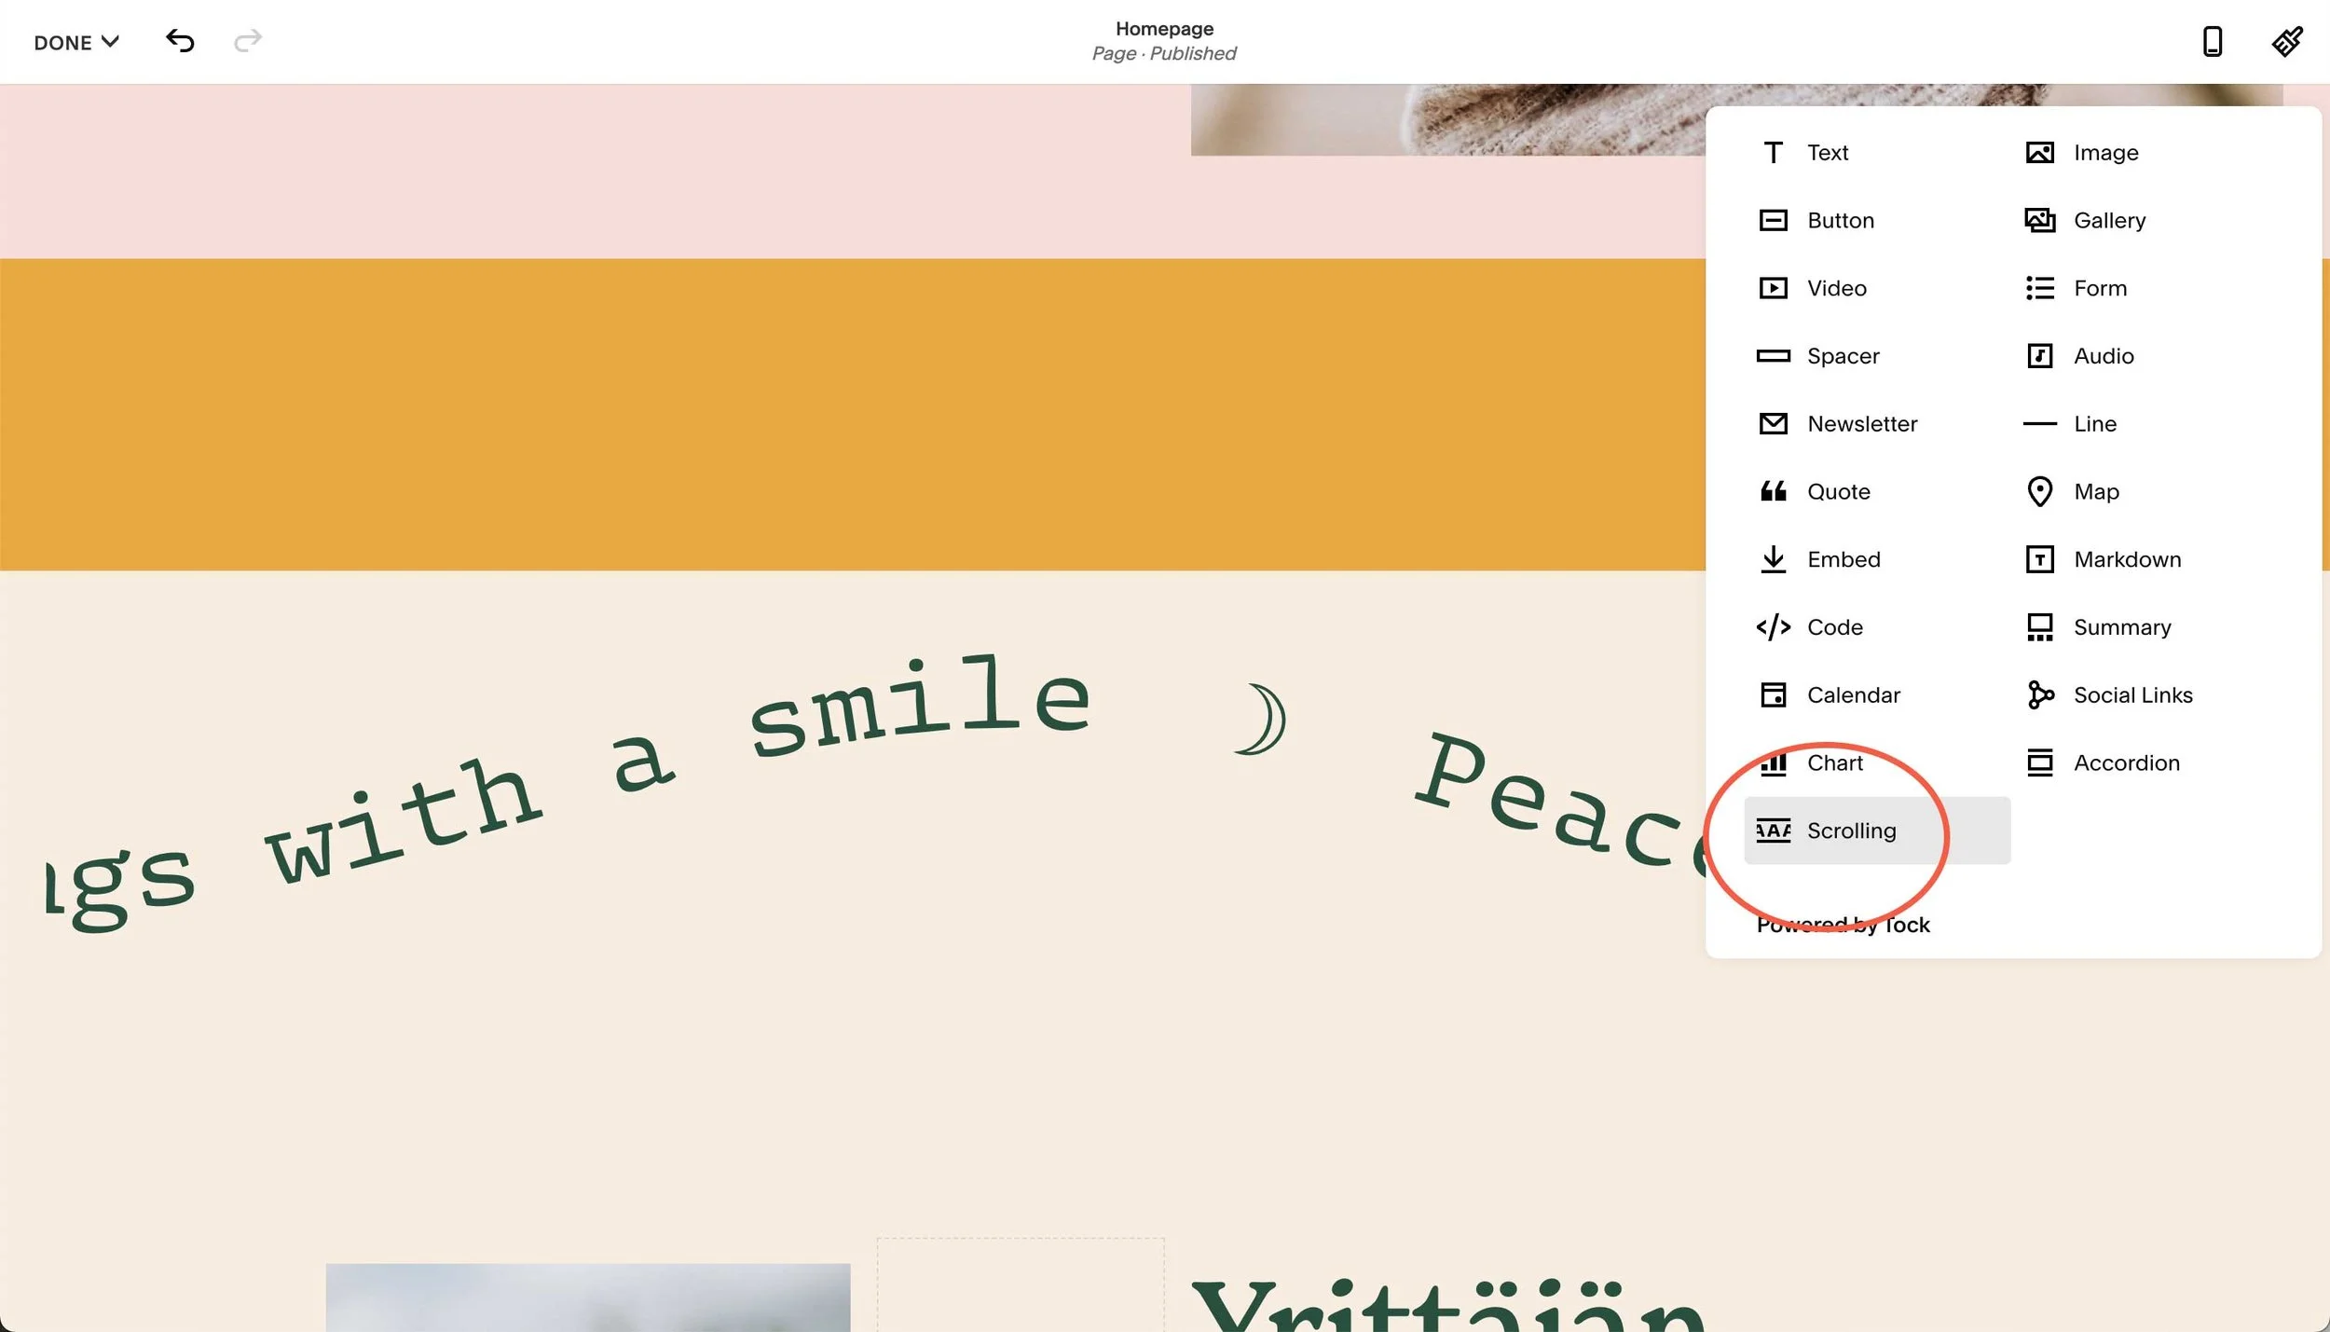Pick Scrolling from block menu
Screen dimensions: 2330x1332
click(x=1877, y=831)
